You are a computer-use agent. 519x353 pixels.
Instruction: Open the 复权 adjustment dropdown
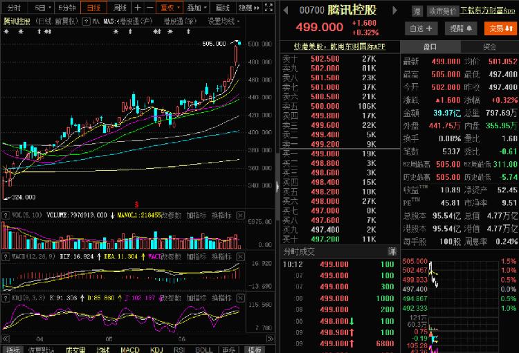pos(170,8)
